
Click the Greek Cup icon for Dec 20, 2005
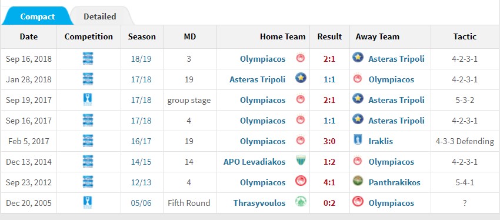click(x=88, y=203)
